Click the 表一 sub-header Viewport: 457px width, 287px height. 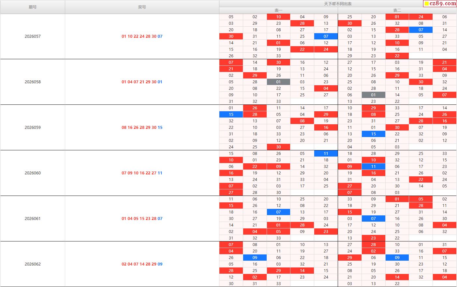point(278,10)
